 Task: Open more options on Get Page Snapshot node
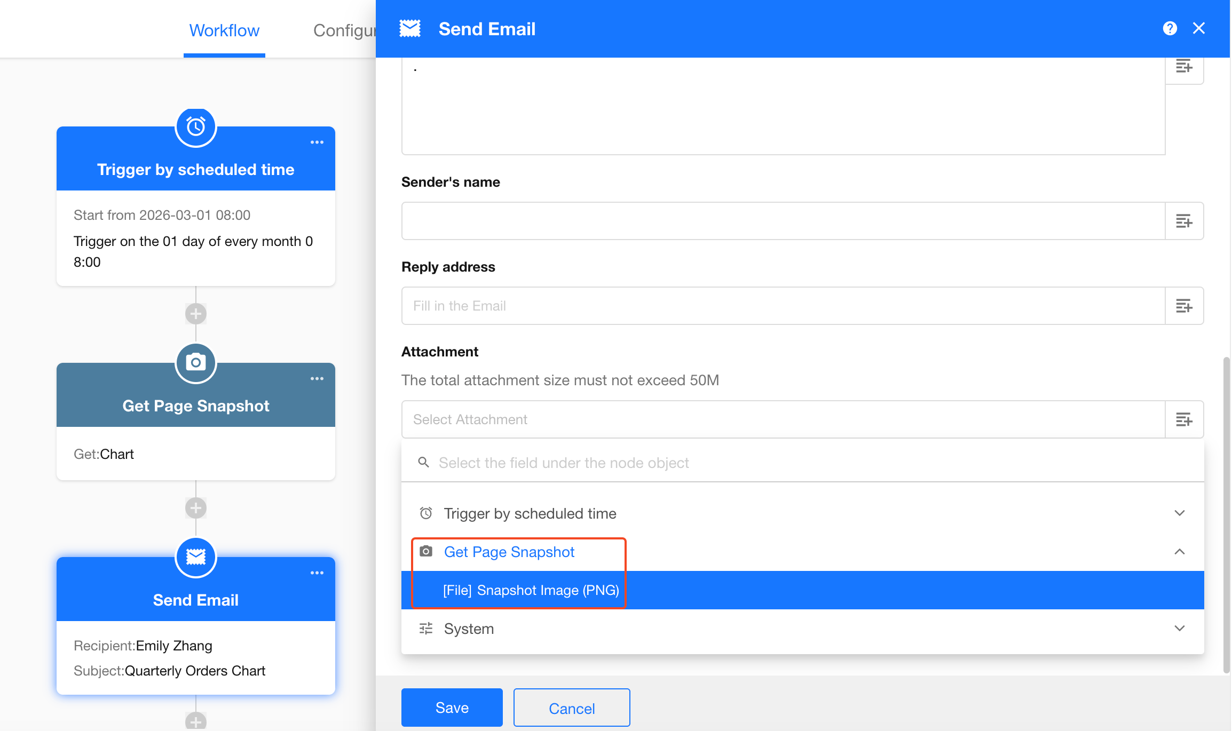[317, 379]
